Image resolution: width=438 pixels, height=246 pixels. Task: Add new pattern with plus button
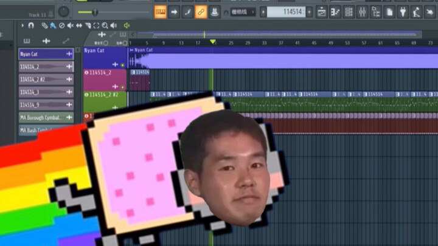[x=309, y=12]
